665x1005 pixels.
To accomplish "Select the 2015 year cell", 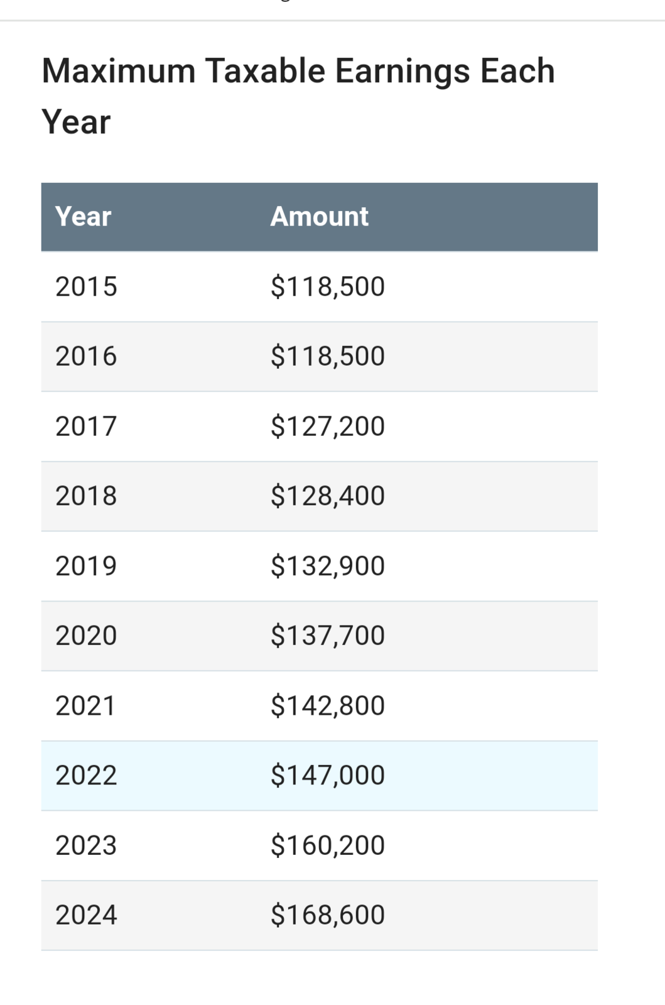I will coord(86,286).
